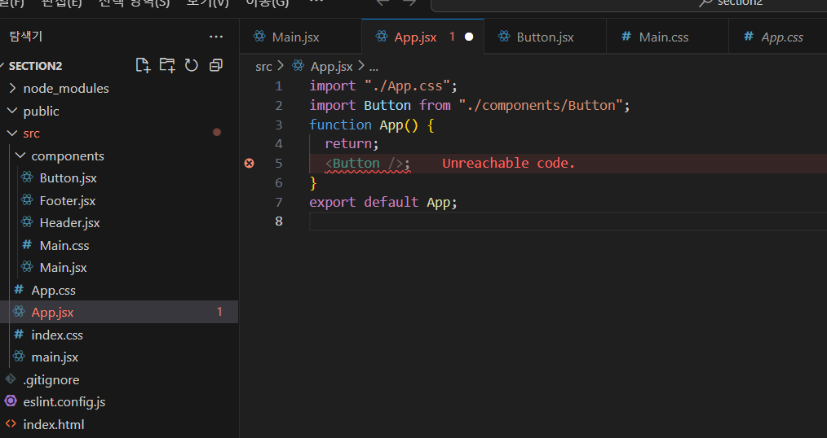827x438 pixels.
Task: Click the React icon in breadcrumb App.jsx
Action: [298, 66]
